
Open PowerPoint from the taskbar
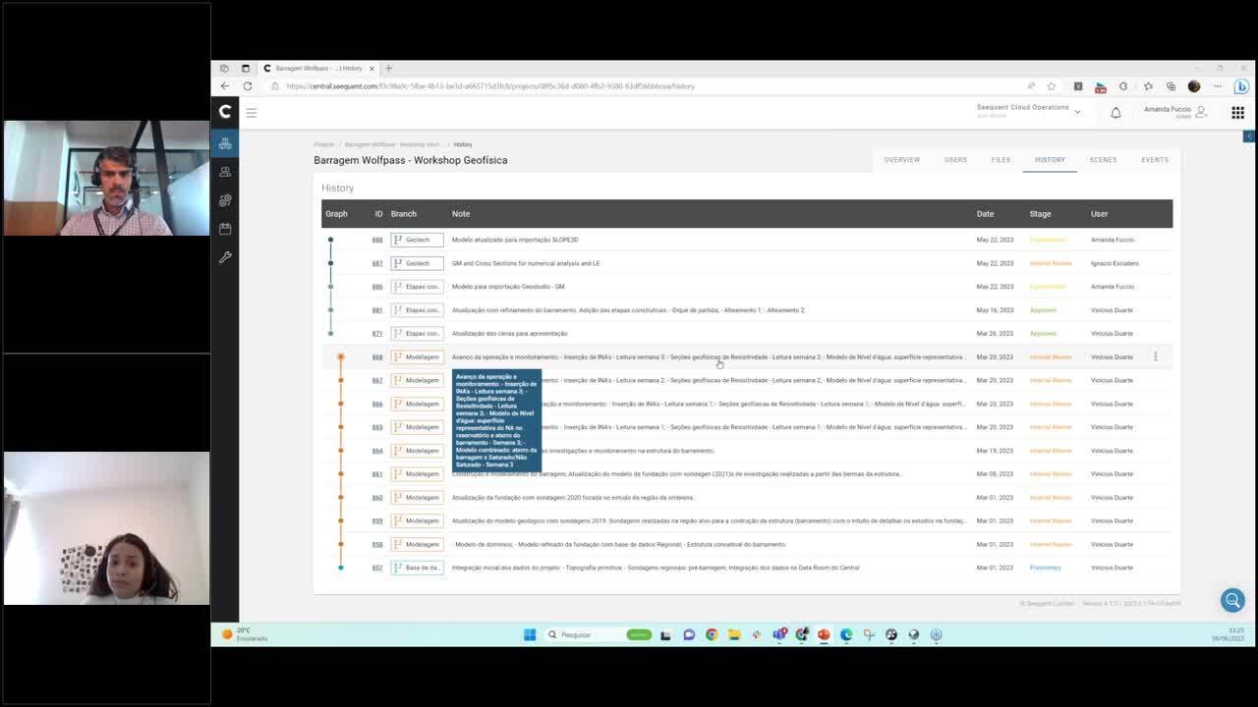pyautogui.click(x=824, y=634)
